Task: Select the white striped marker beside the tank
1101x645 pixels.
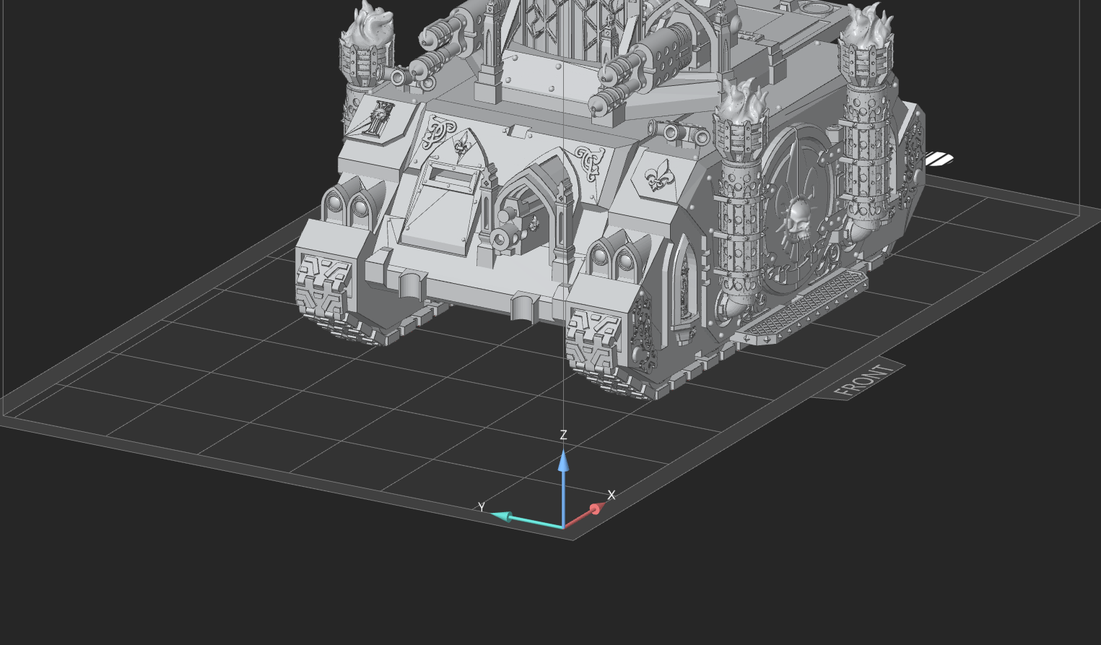Action: 939,159
